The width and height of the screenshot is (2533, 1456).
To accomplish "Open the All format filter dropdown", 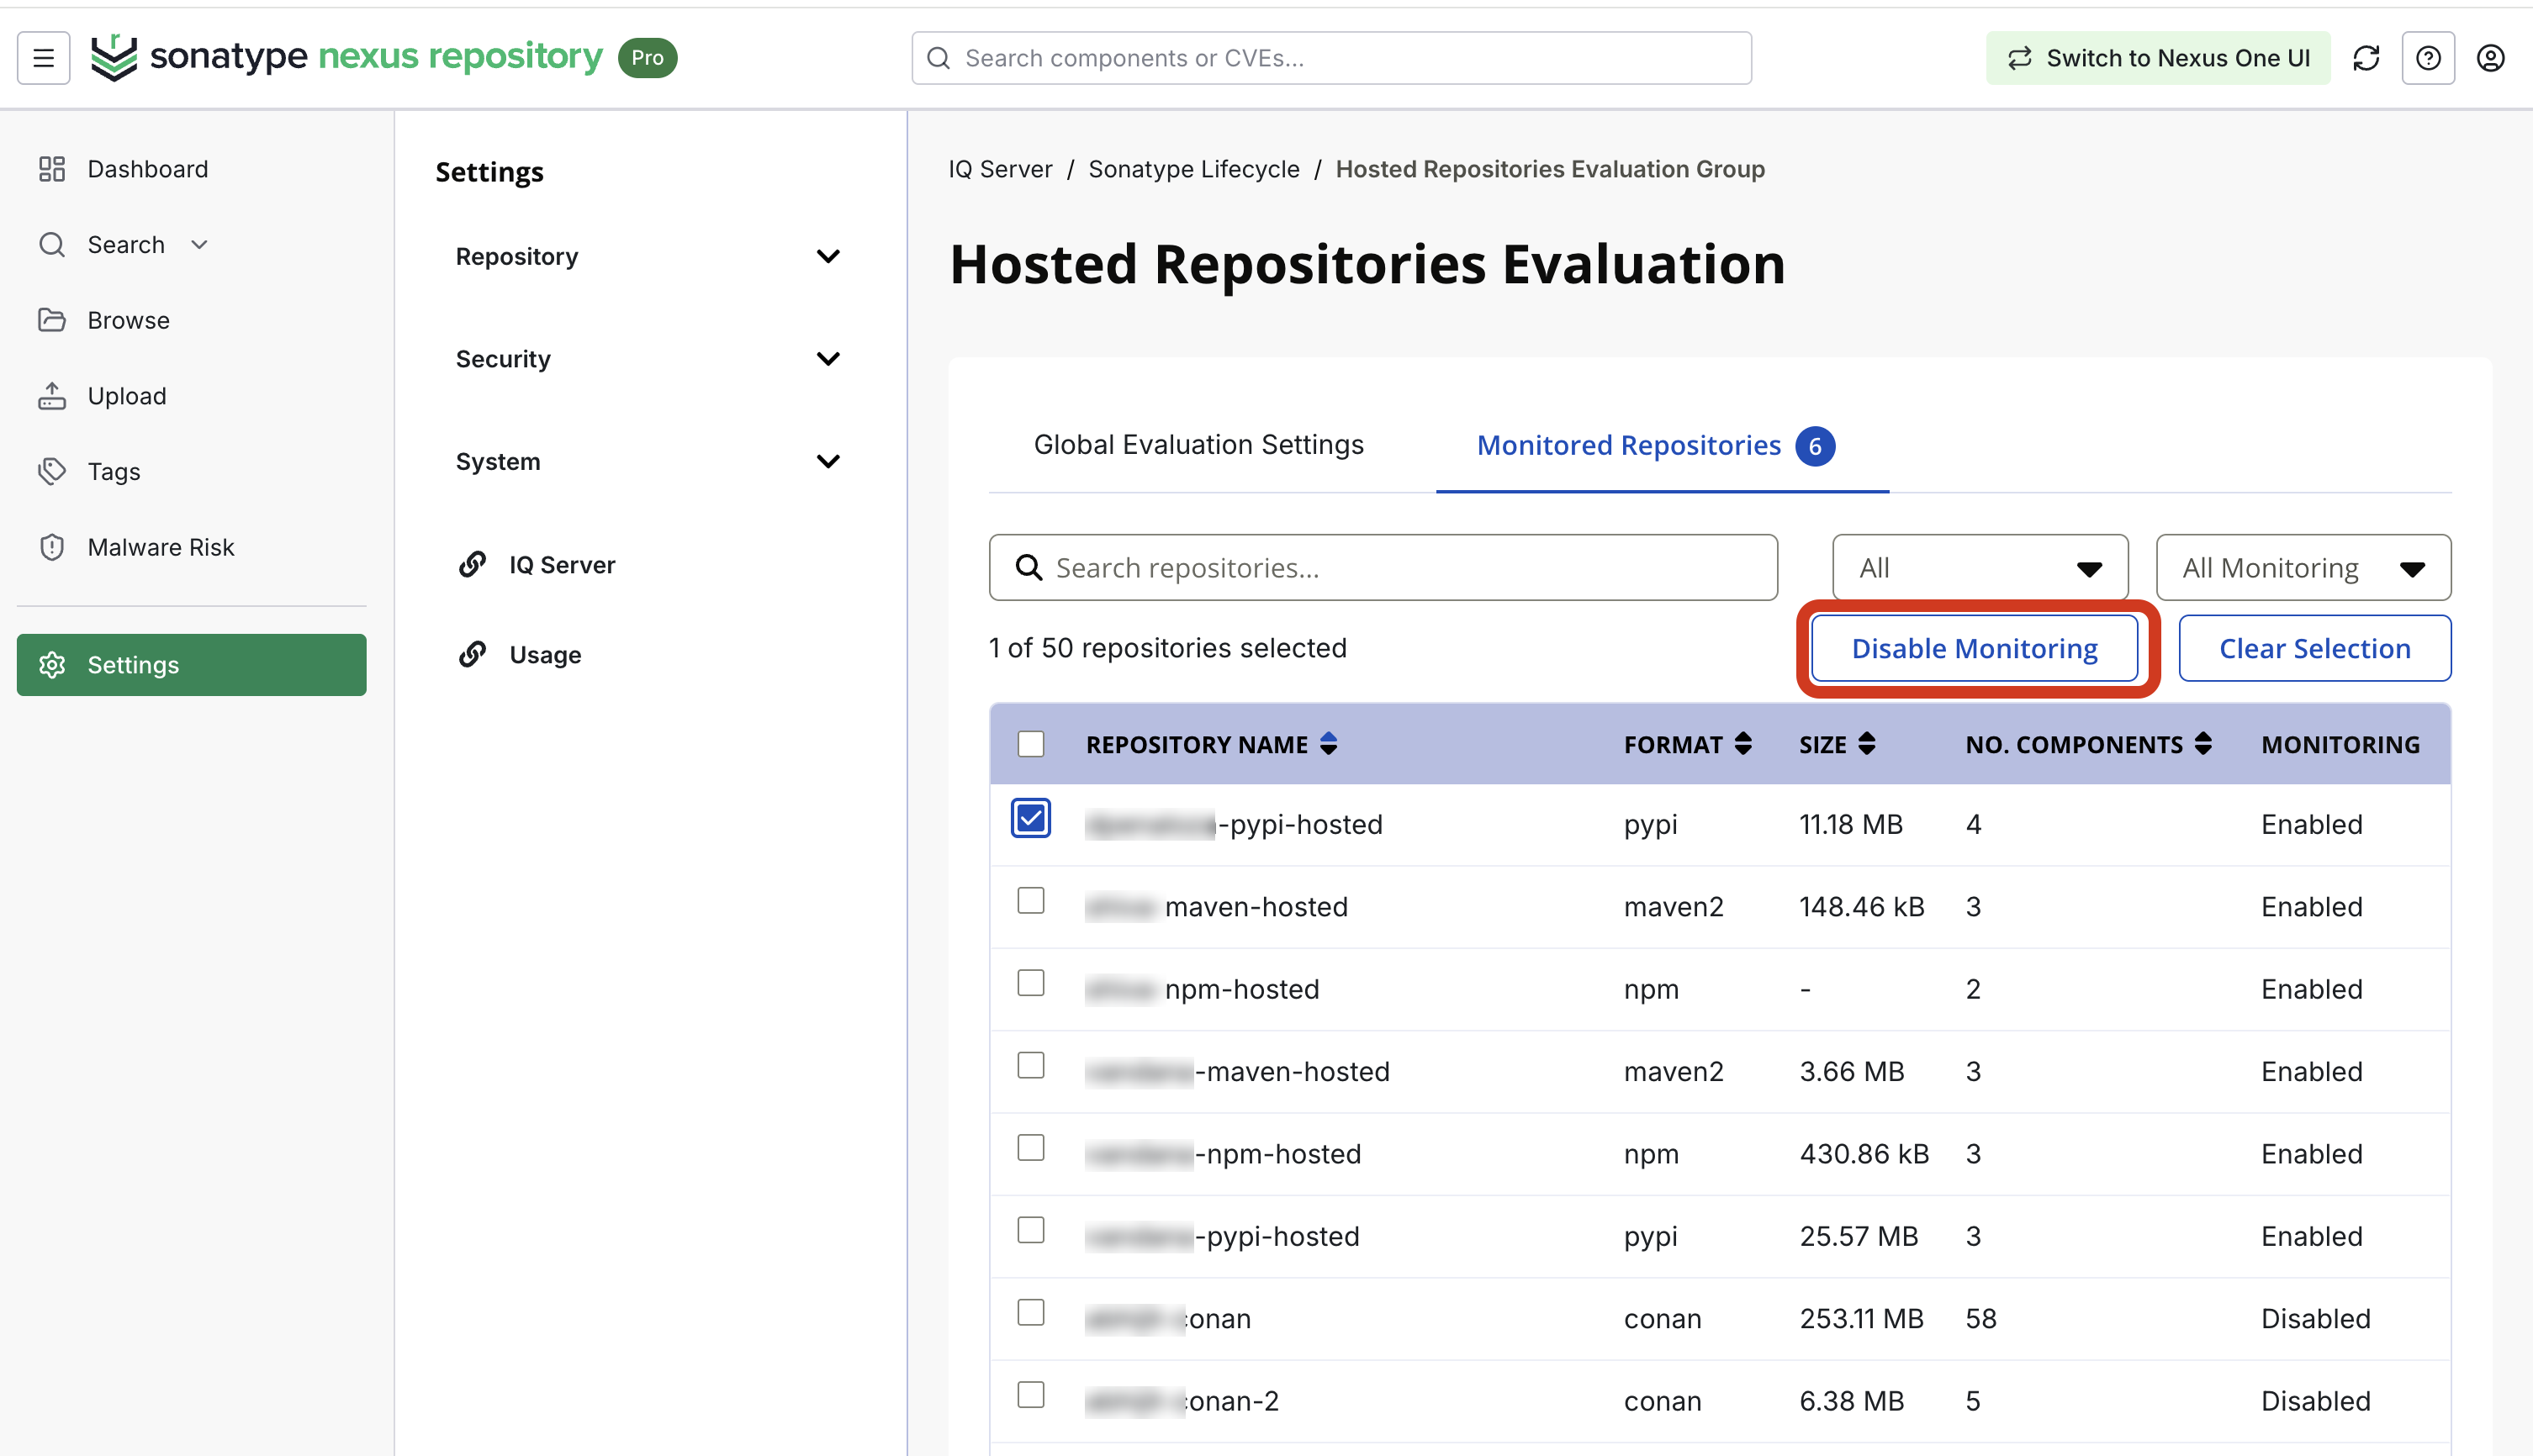I will (x=1980, y=568).
